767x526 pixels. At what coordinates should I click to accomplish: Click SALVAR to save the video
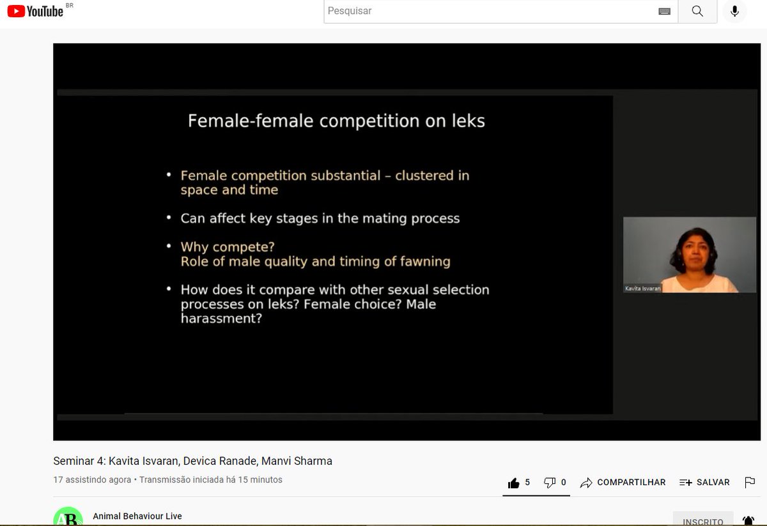click(x=704, y=483)
